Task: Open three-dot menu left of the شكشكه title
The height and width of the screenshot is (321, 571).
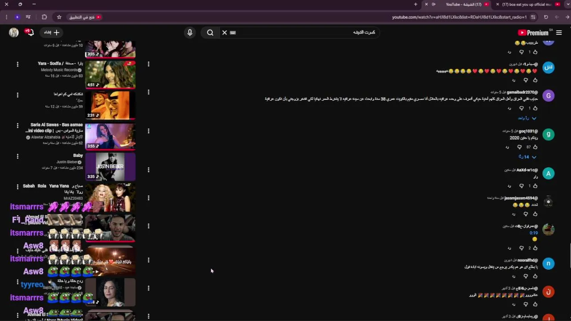Action: [x=17, y=95]
